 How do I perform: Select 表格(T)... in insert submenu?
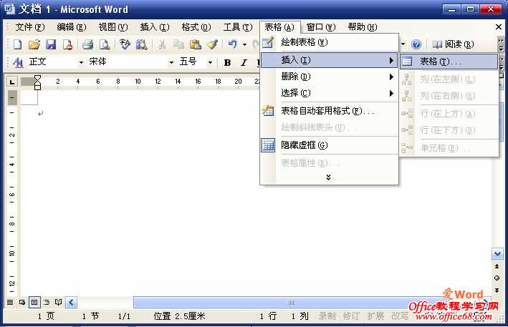[x=449, y=62]
